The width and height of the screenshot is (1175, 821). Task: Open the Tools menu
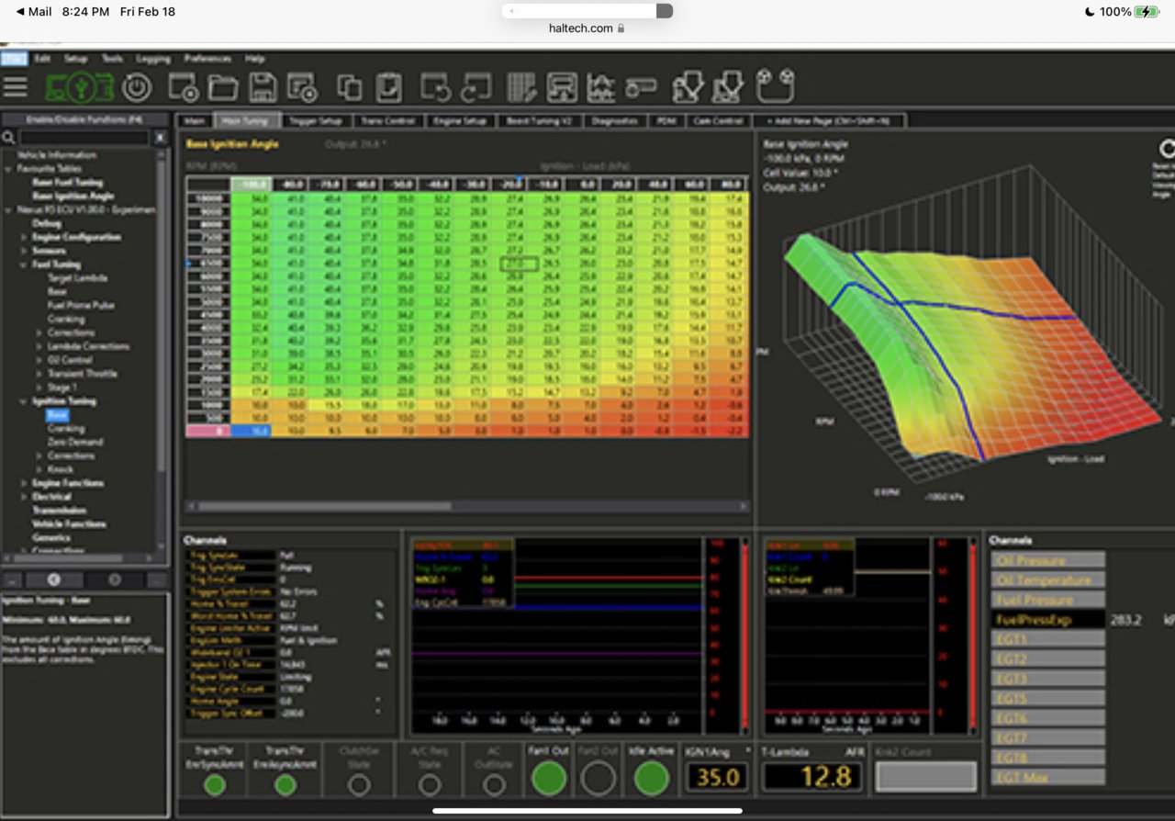[112, 59]
